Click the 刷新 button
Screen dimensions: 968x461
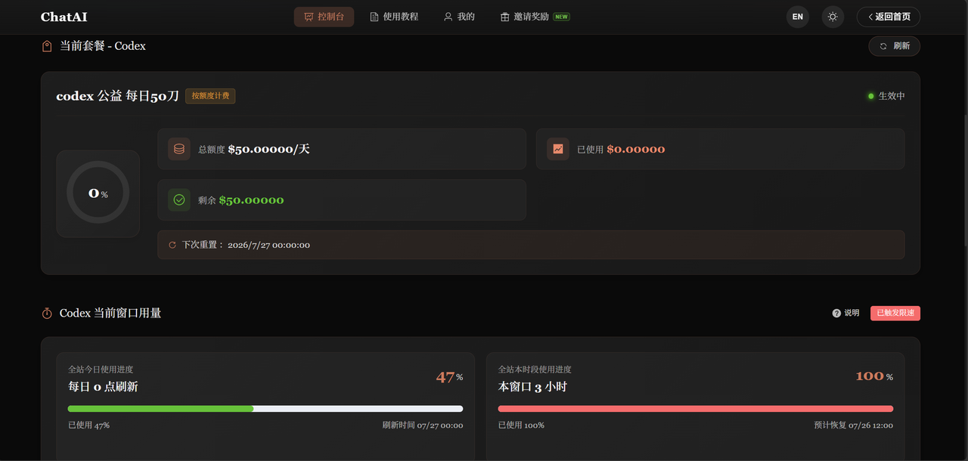point(894,46)
